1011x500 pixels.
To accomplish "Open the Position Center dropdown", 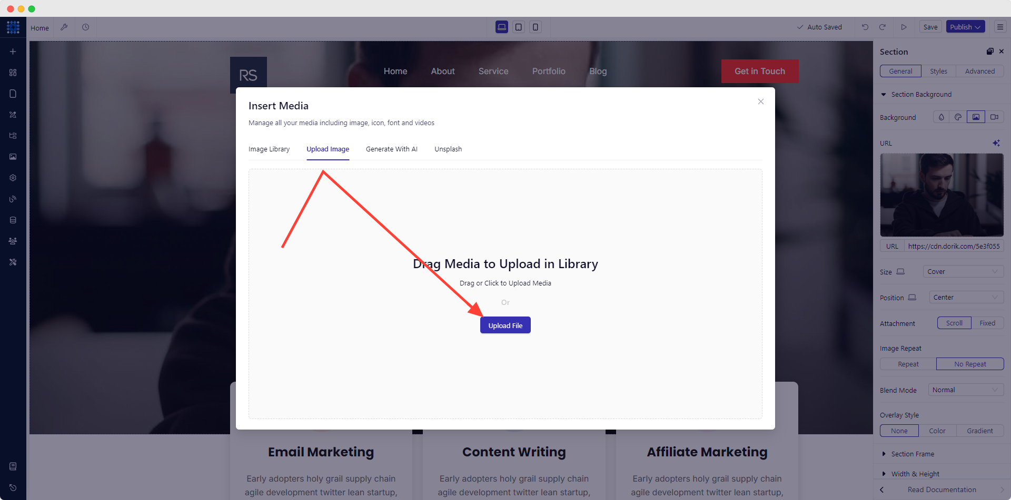I will [x=966, y=298].
